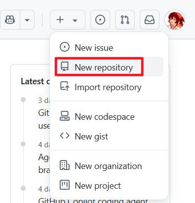The height and width of the screenshot is (203, 195).
Task: Select New issue from menu
Action: tap(109, 48)
